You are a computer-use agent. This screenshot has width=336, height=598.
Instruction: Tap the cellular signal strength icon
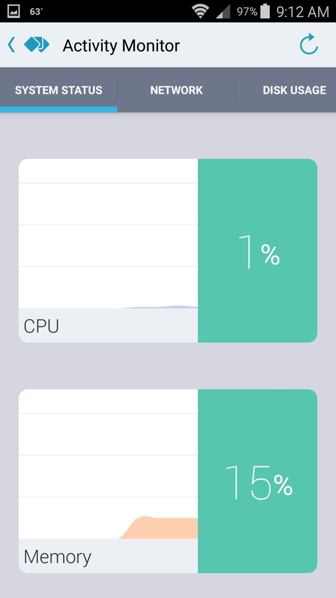point(223,11)
